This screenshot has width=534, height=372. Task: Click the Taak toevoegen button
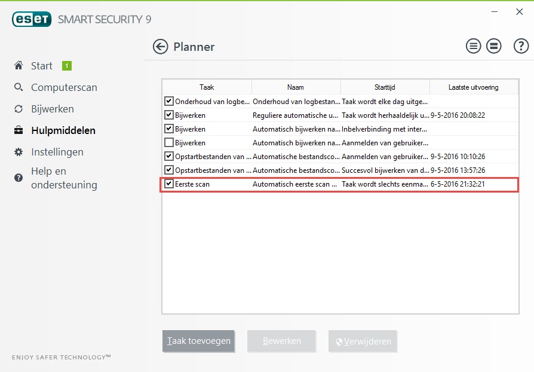pos(198,341)
